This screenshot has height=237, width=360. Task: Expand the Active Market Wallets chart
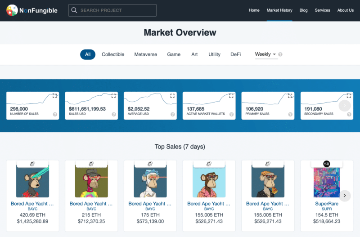click(231, 96)
